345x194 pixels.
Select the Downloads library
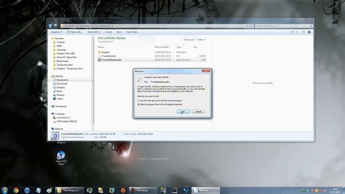[62, 84]
